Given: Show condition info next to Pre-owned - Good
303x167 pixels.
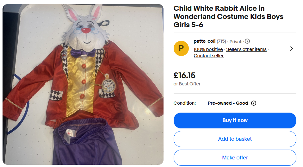Looking at the screenshot, I should point(254,103).
